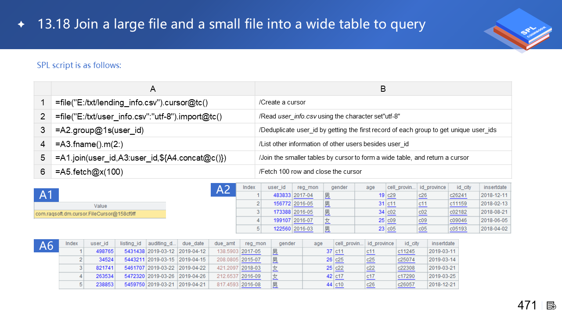Click the SPL Cookbook book logo
This screenshot has height=316, width=562.
click(518, 30)
